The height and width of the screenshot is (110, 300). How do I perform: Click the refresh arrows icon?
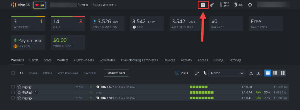click(250, 5)
